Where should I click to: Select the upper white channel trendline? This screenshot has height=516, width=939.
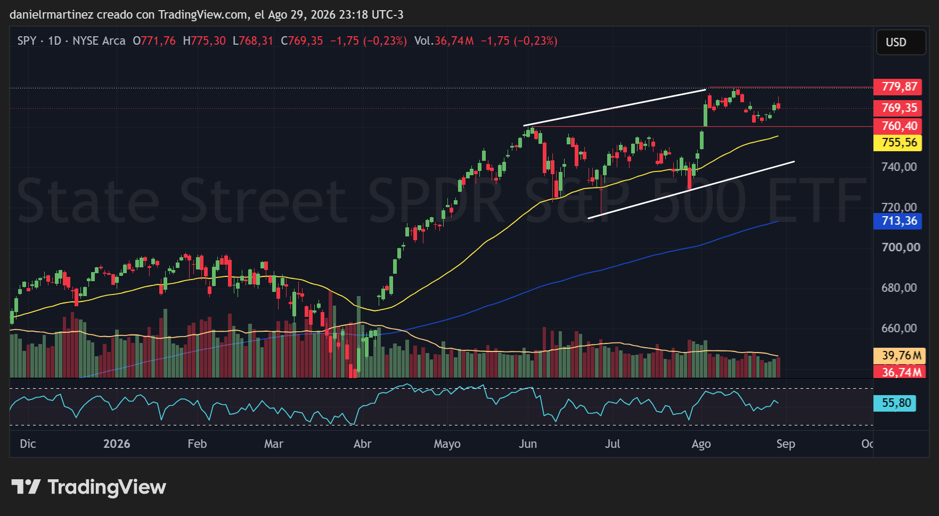coord(615,108)
